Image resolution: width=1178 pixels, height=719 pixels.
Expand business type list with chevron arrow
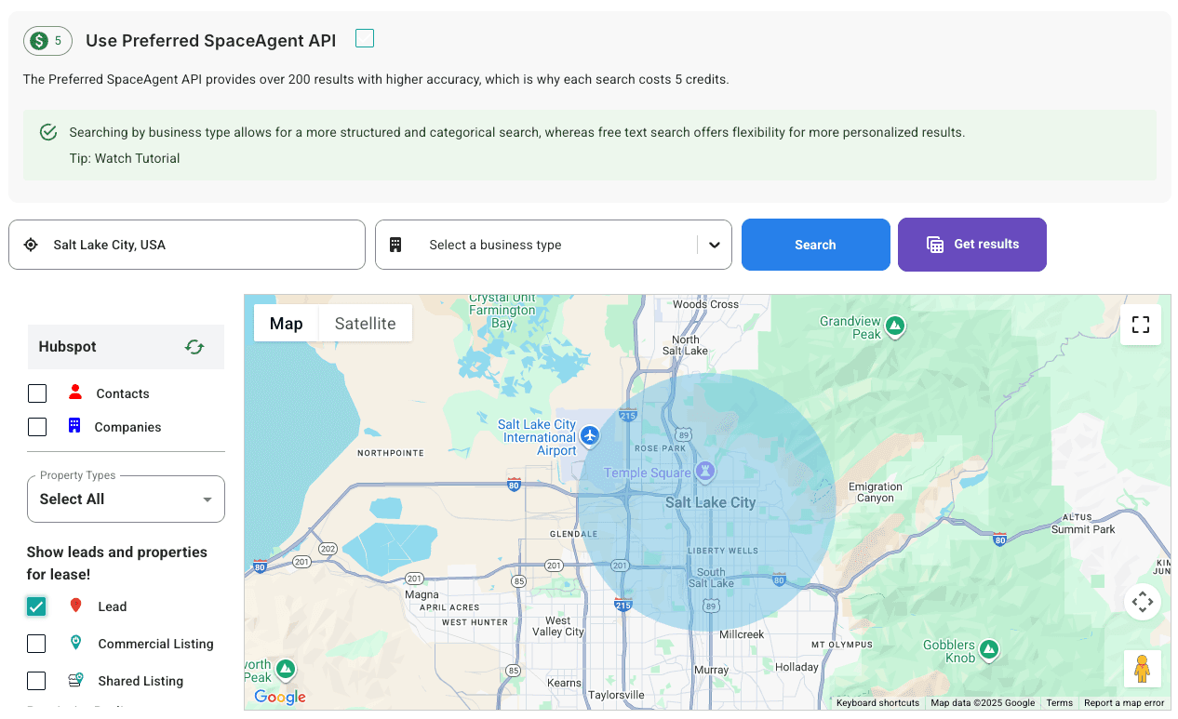click(714, 245)
